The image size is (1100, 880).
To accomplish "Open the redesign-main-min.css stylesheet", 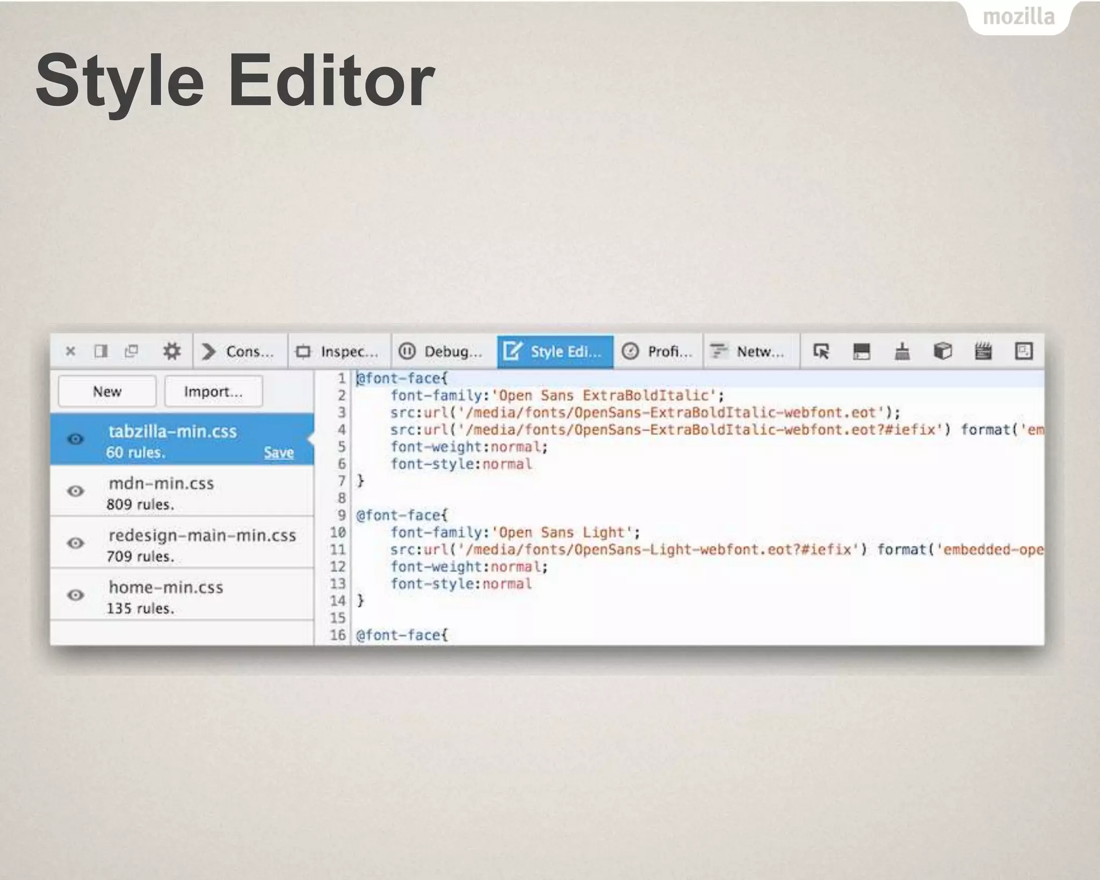I will tap(182, 543).
